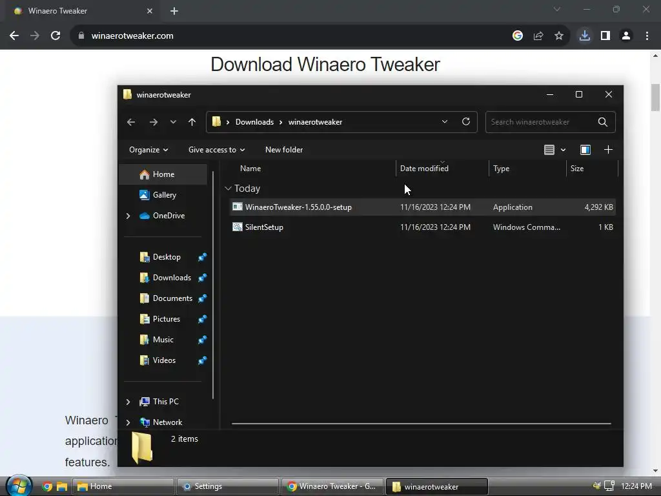Switch to the Settings taskbar button

(x=227, y=486)
